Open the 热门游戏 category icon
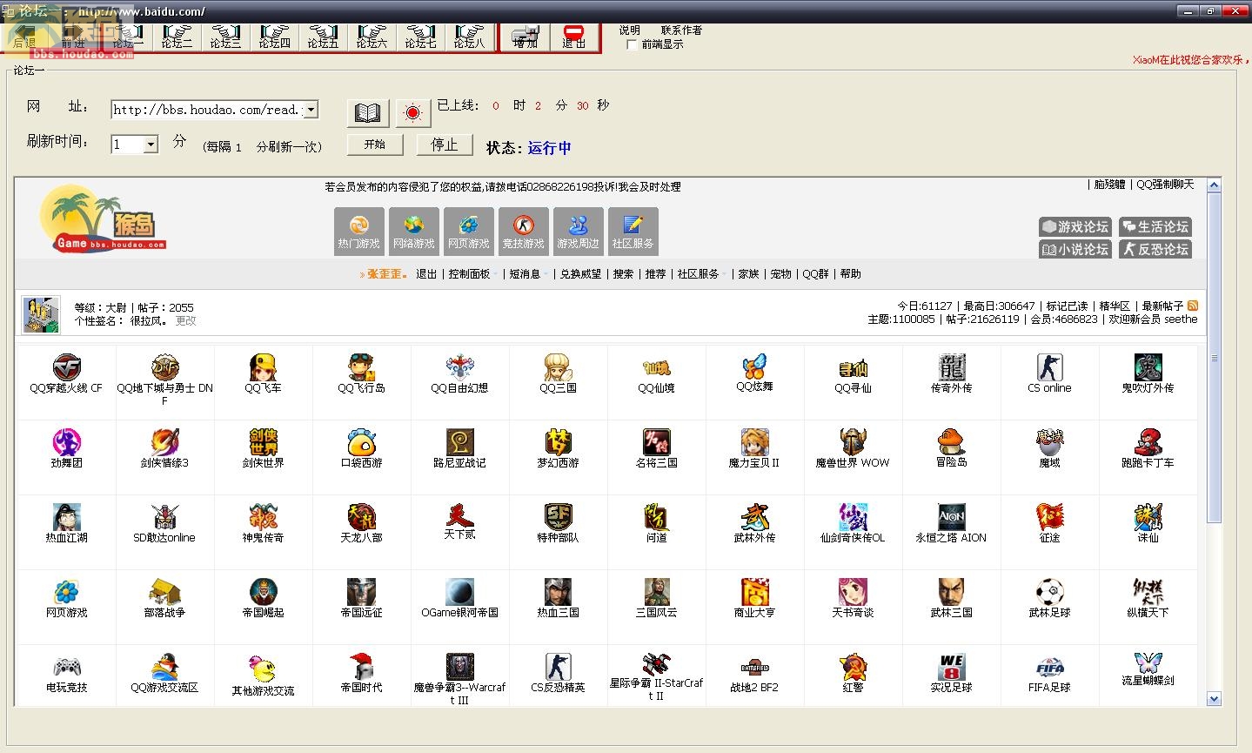Screen dimensions: 1252x753 [x=359, y=232]
